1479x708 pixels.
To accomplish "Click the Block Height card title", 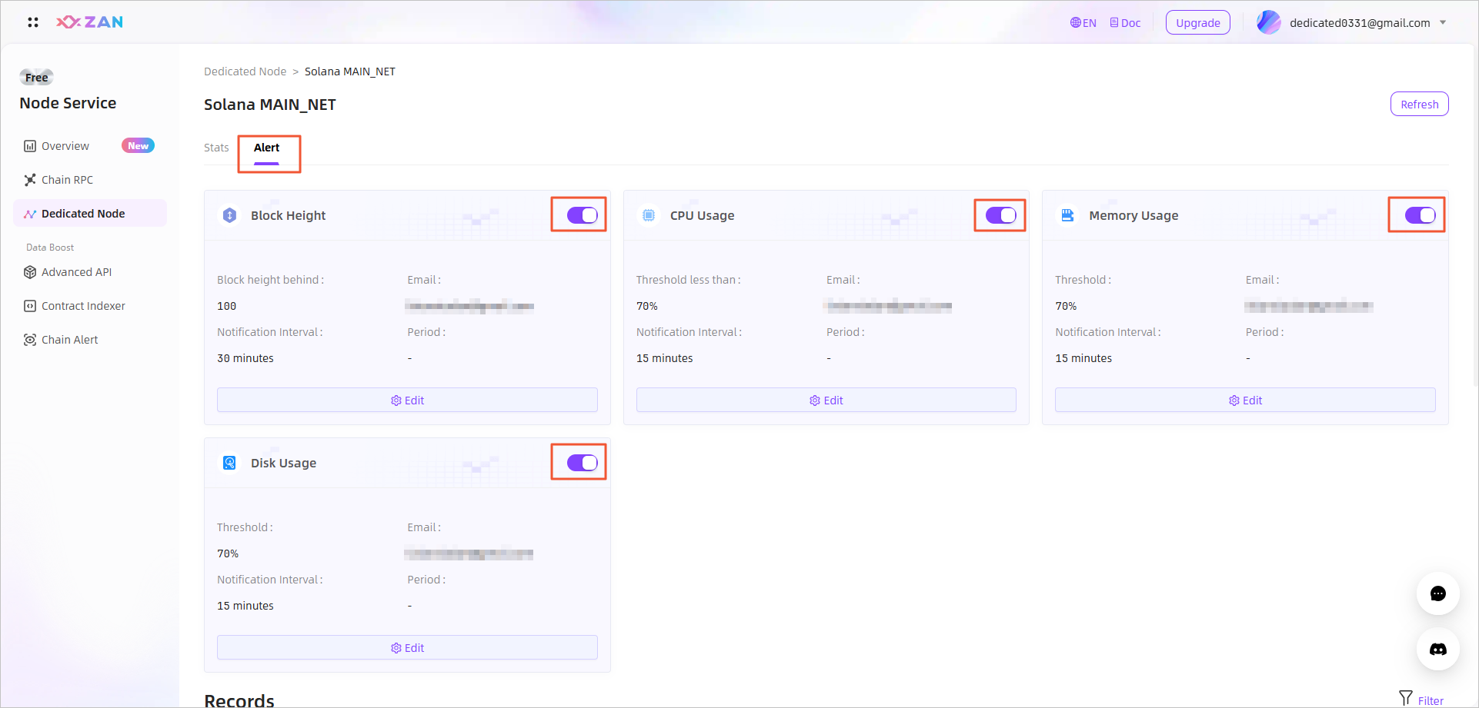I will 288,215.
